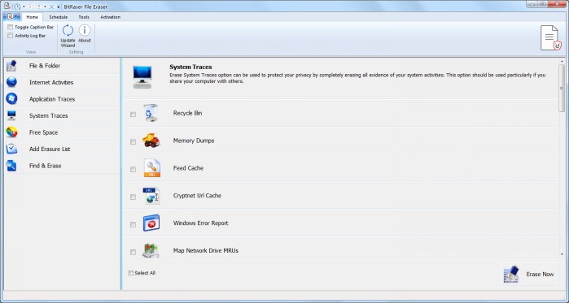The image size is (569, 303).
Task: Click the info icon in quick access toolbar
Action: [30, 6]
